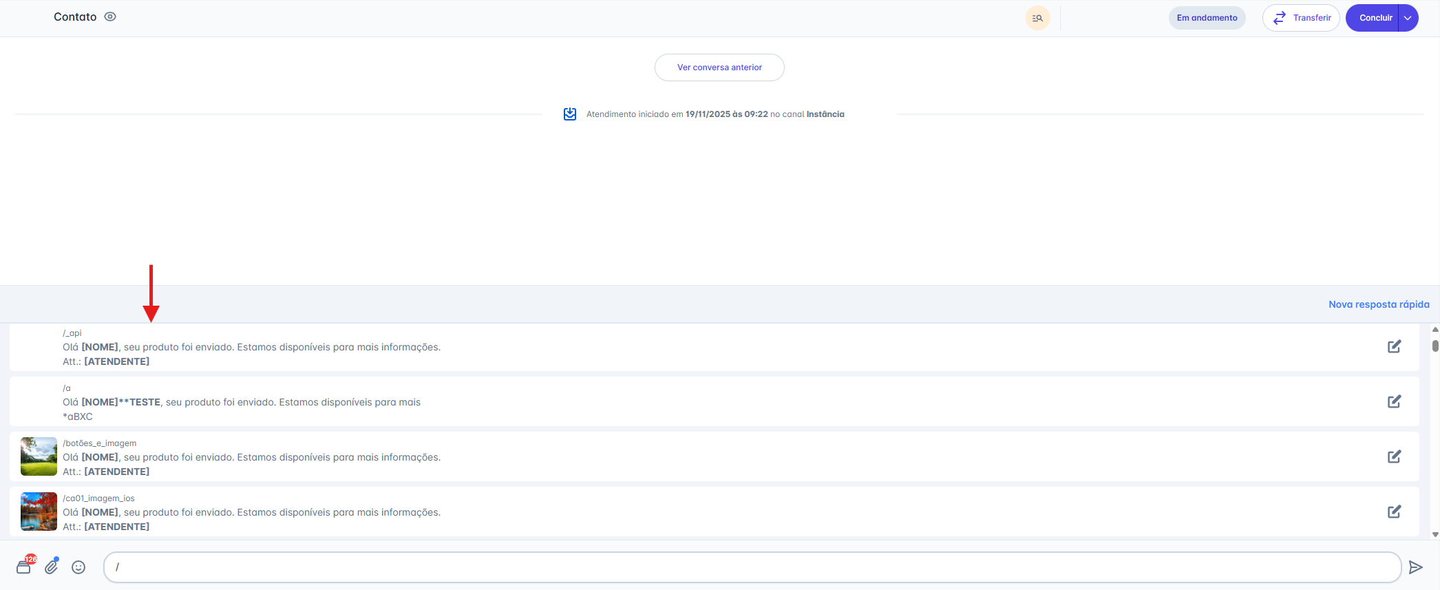Edit the /ca01_imagem_ios quick reply
1440x590 pixels.
(x=1394, y=512)
